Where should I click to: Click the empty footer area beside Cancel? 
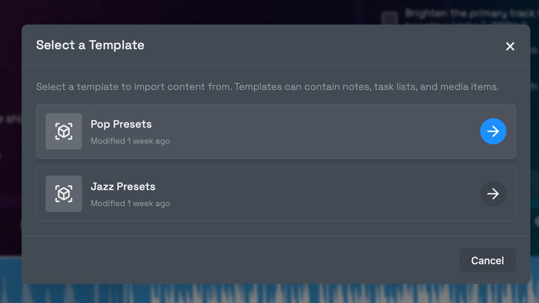pos(240,260)
